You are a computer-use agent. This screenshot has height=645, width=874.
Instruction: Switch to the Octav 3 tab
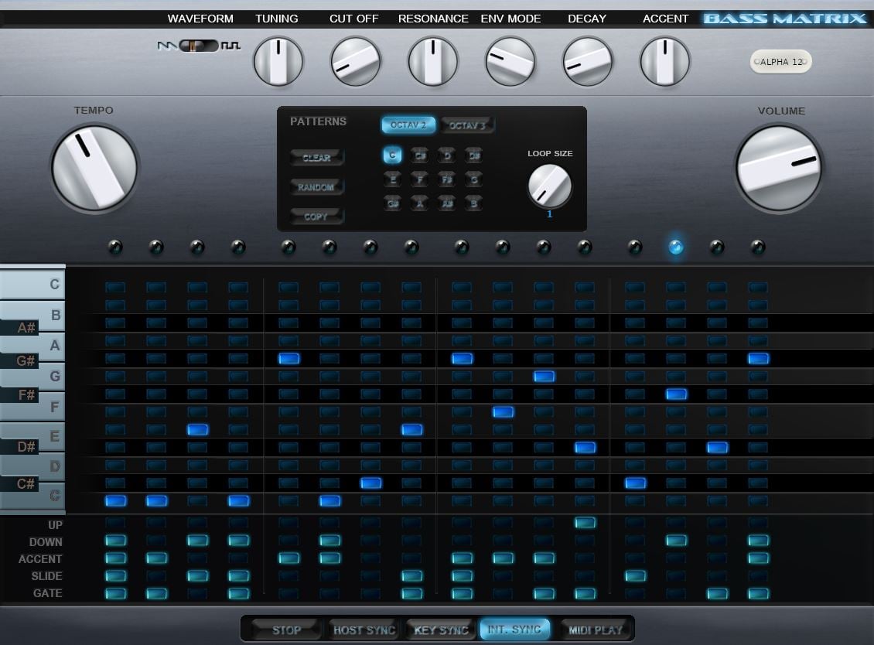[x=467, y=125]
